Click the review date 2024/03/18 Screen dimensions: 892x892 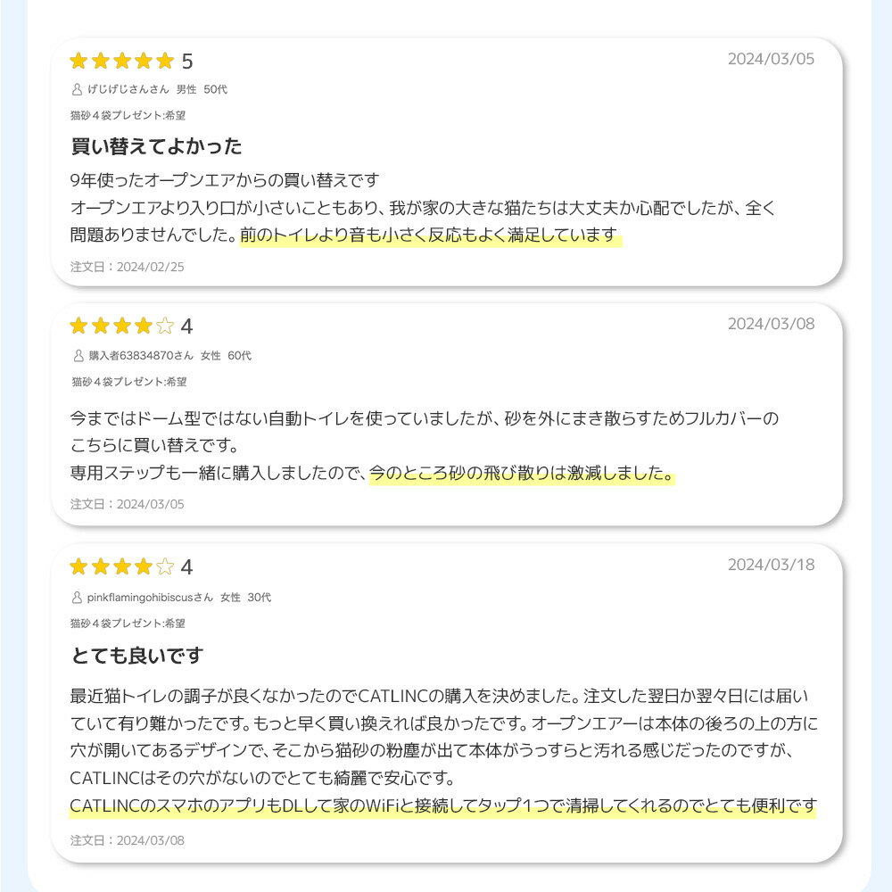[771, 565]
